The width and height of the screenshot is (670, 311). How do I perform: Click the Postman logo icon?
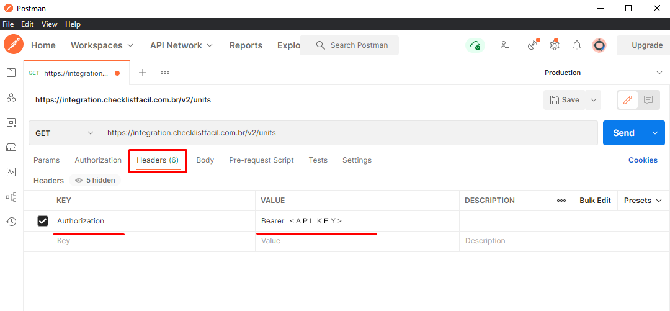pyautogui.click(x=14, y=45)
